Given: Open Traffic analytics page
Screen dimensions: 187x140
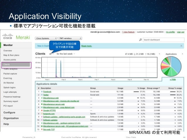Looking at the screenshot, I should pyautogui.click(x=10, y=69).
